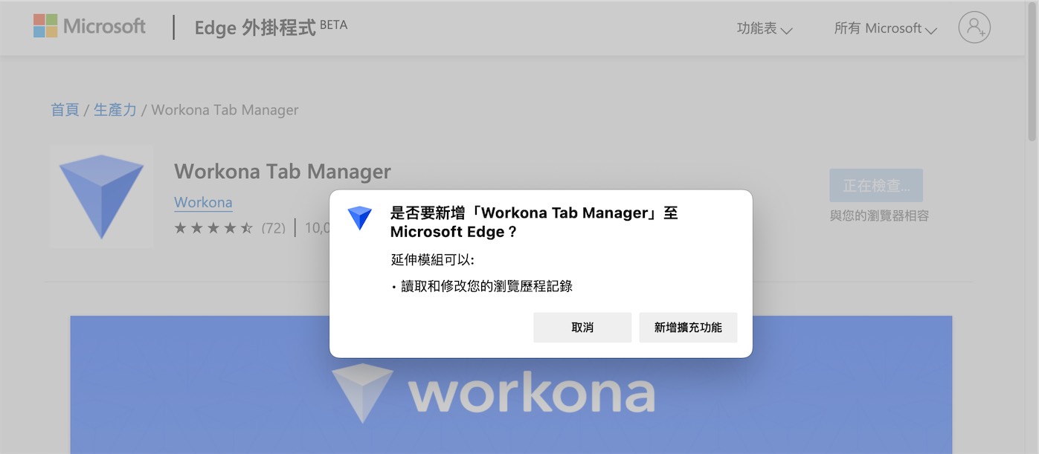The height and width of the screenshot is (454, 1039).
Task: Click the 正在檢查 button
Action: tap(876, 186)
